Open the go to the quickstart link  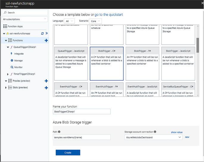pos(109,15)
